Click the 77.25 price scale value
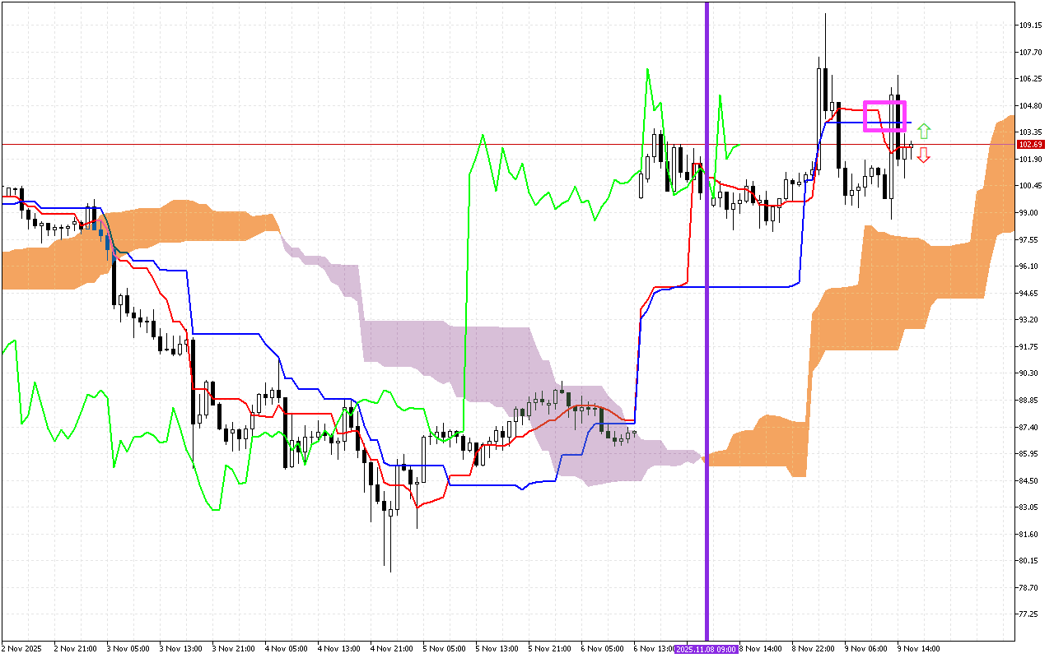This screenshot has width=1054, height=658. coord(1028,612)
